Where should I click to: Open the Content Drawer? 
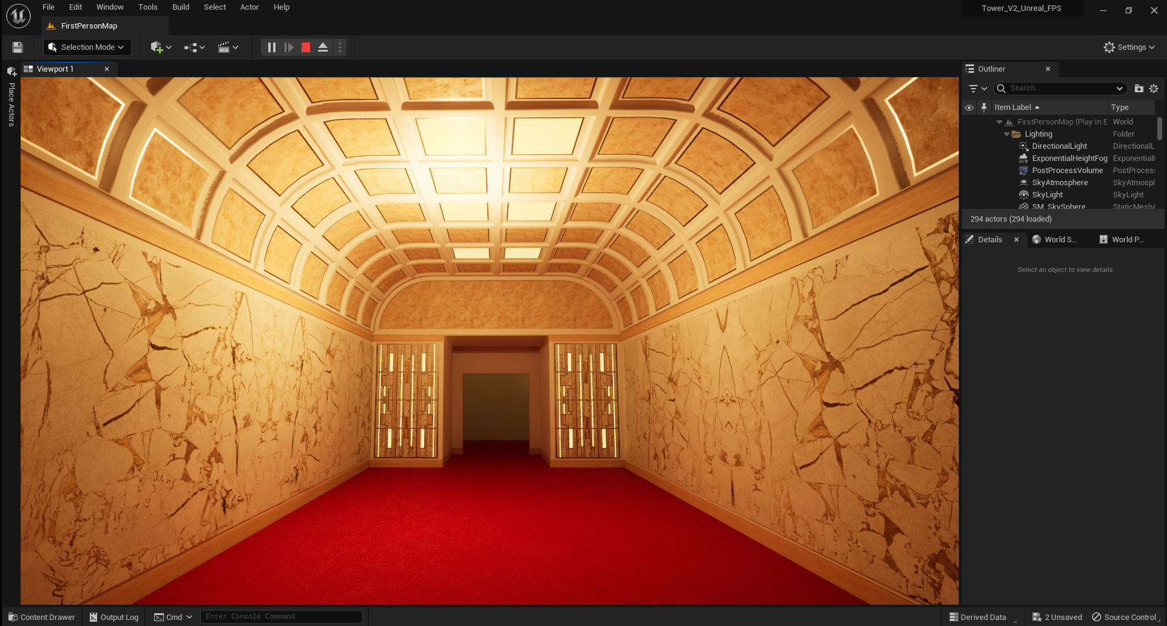pos(42,617)
